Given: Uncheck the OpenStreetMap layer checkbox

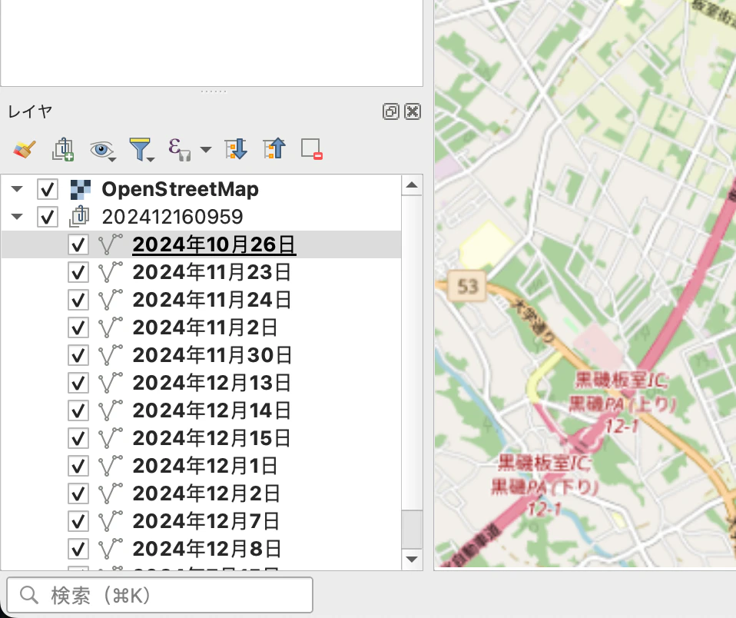Looking at the screenshot, I should [48, 189].
